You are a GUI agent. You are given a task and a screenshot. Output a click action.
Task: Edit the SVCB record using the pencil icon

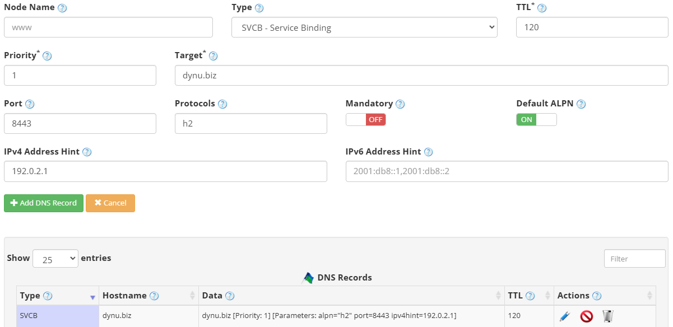564,316
